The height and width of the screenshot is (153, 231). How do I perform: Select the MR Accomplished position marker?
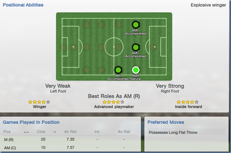(118, 70)
